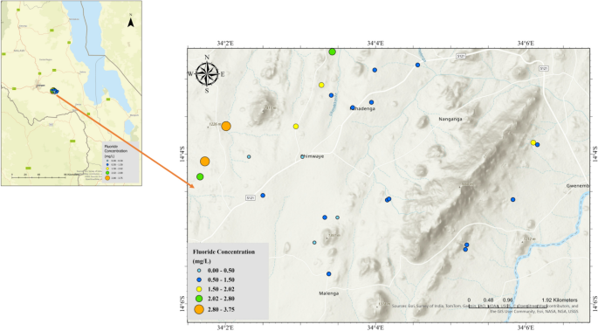This screenshot has height=331, width=598.
Task: Click the '2.80 - 3.75' legend range text
Action: pyautogui.click(x=221, y=309)
